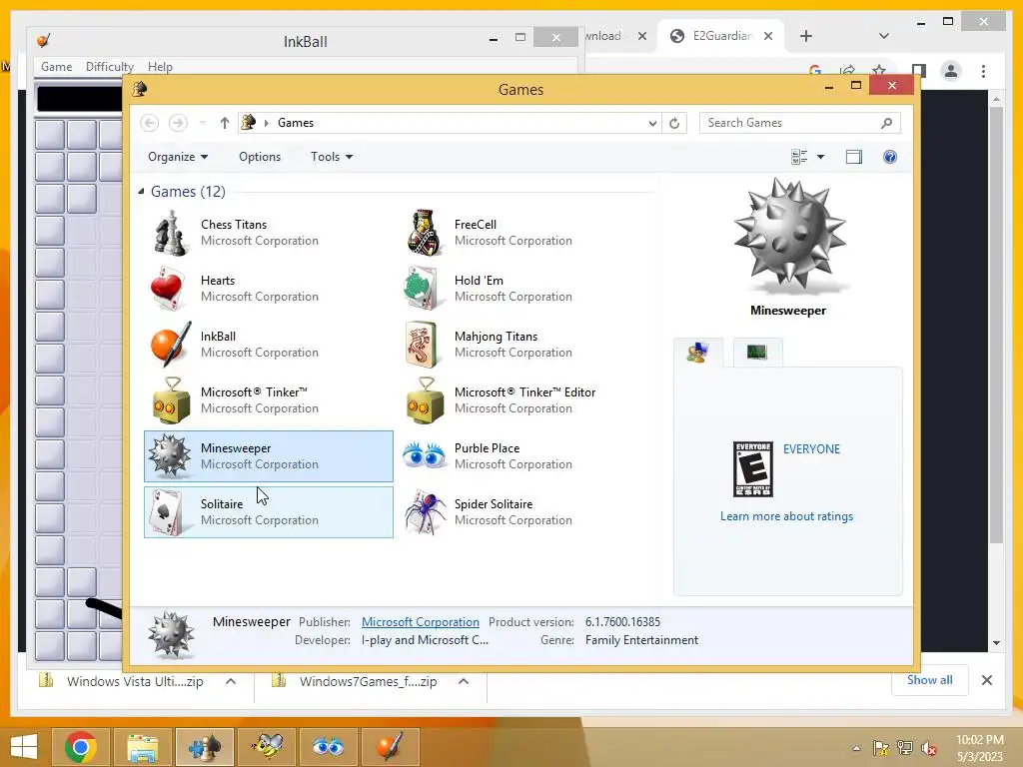Click the muted volume tray icon

pyautogui.click(x=929, y=748)
